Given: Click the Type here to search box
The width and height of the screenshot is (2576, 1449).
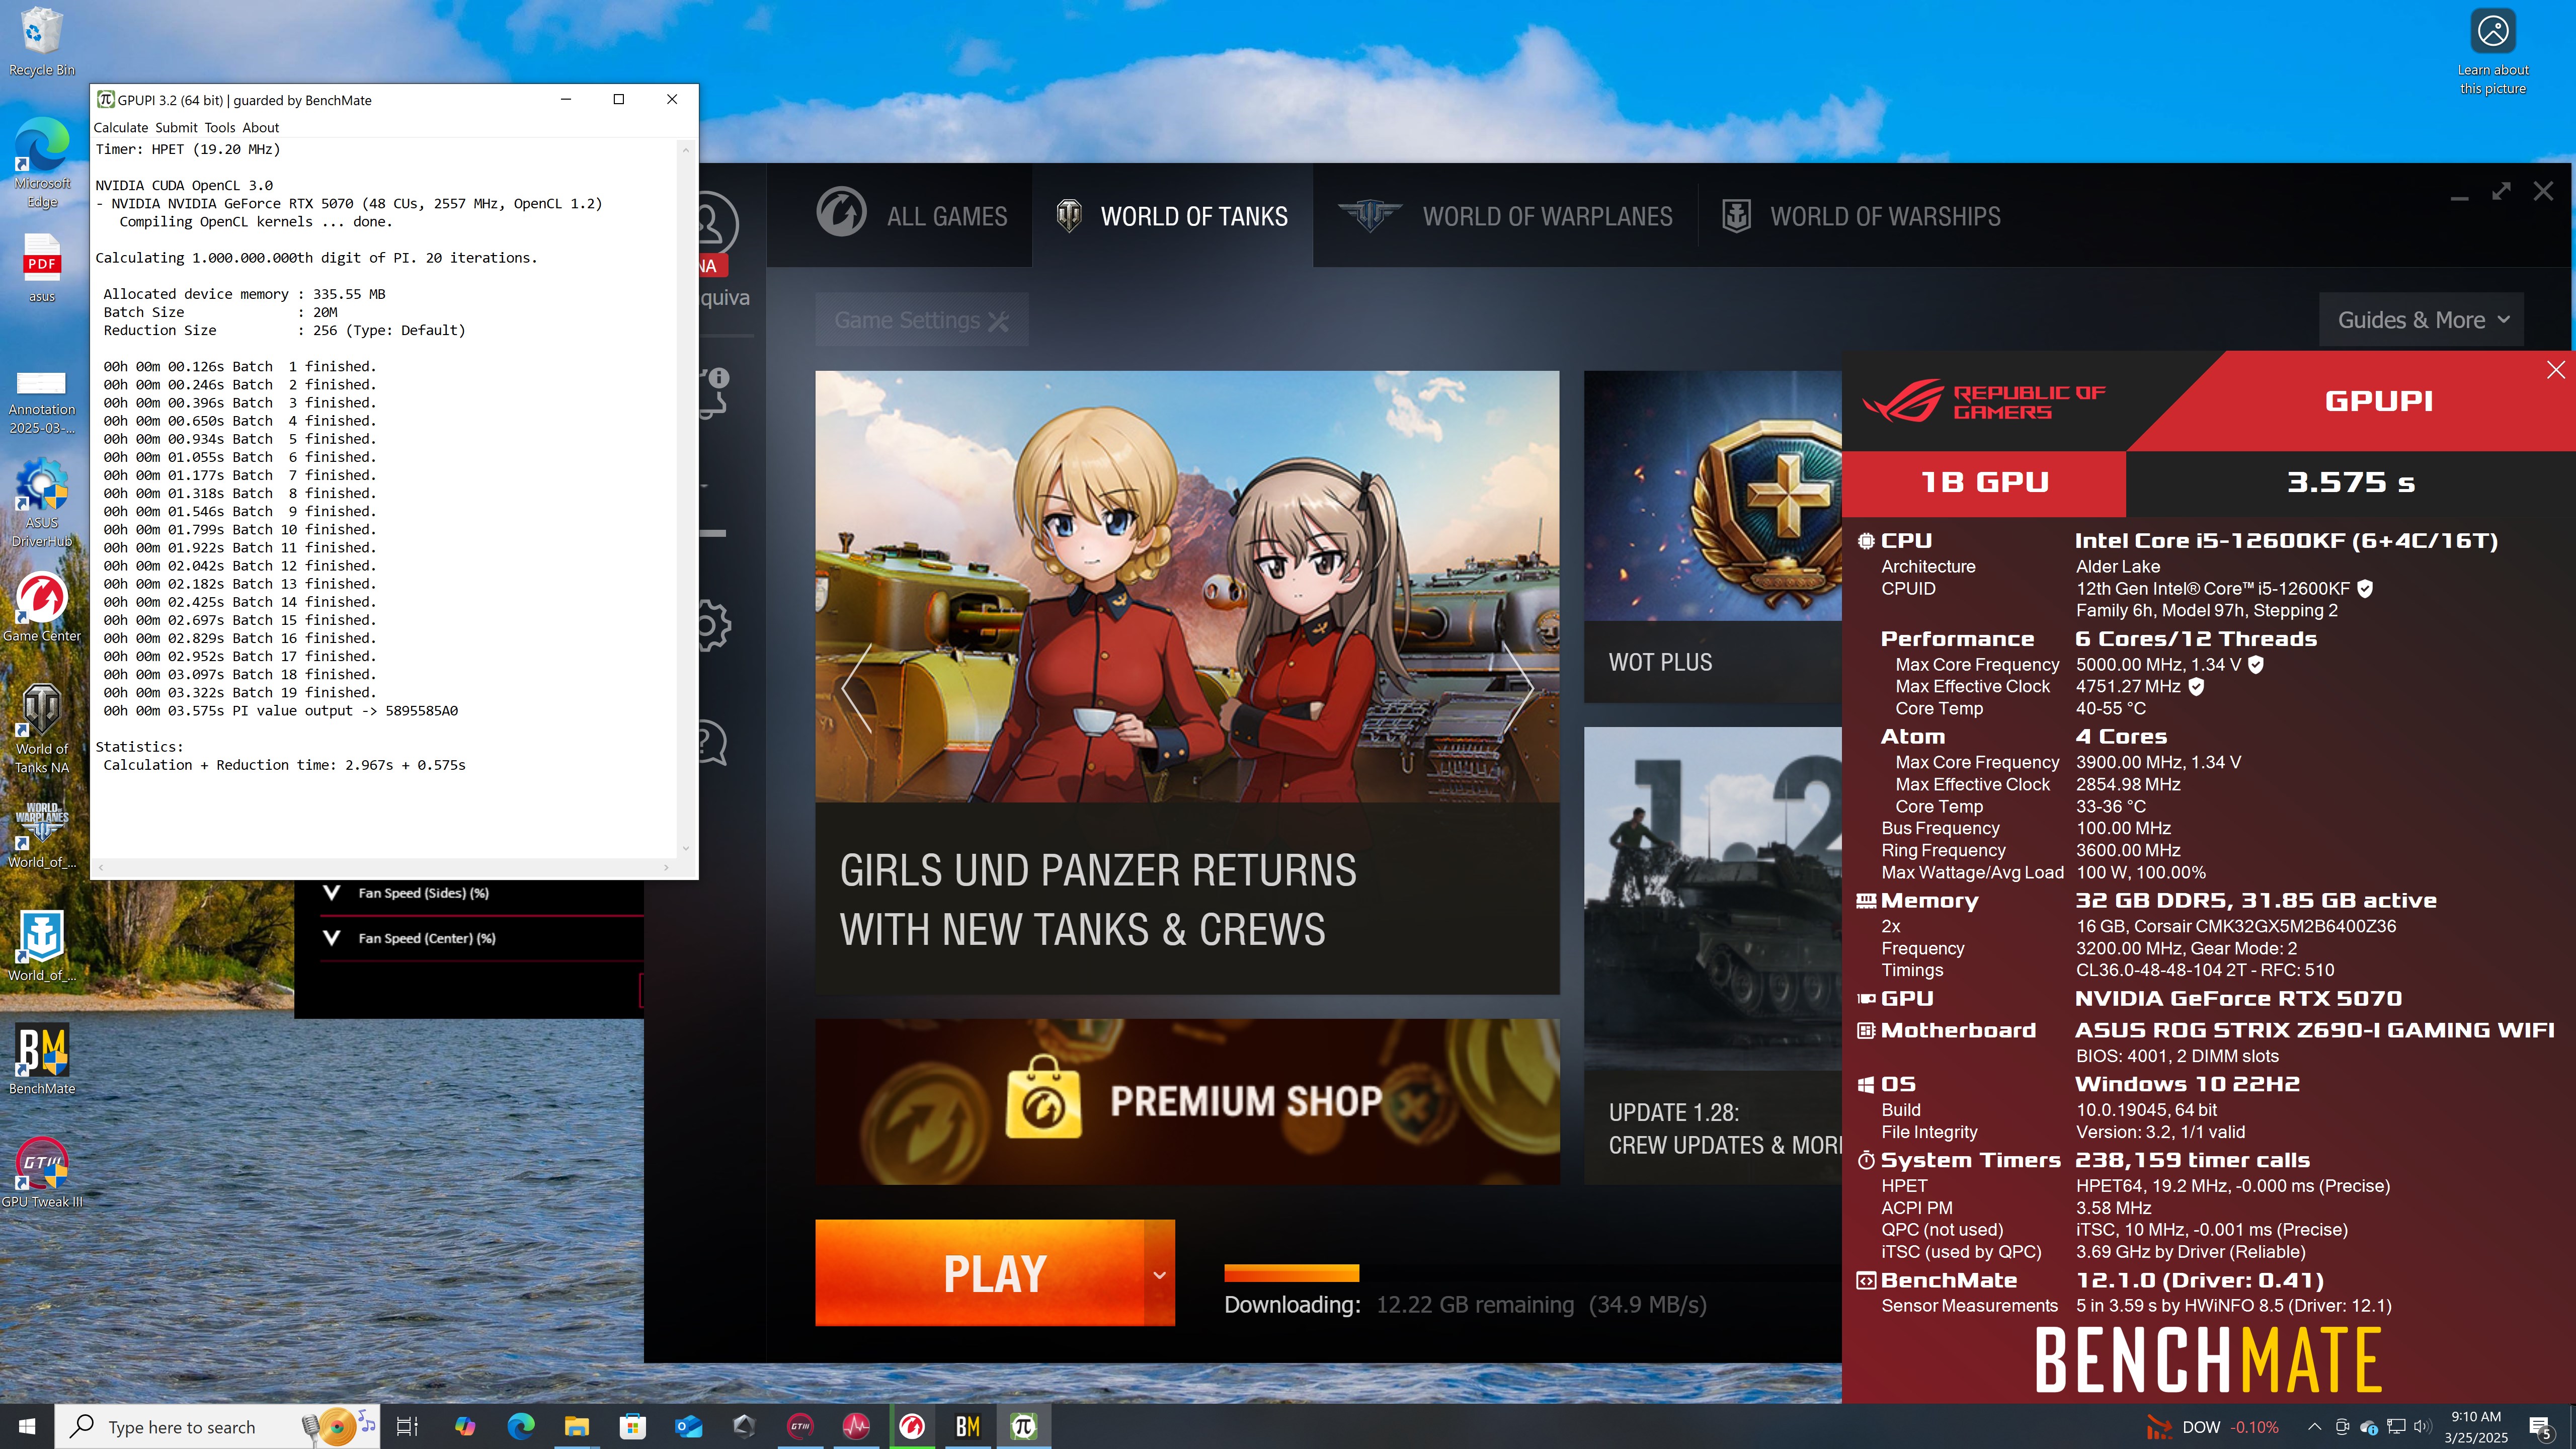Looking at the screenshot, I should (217, 1427).
